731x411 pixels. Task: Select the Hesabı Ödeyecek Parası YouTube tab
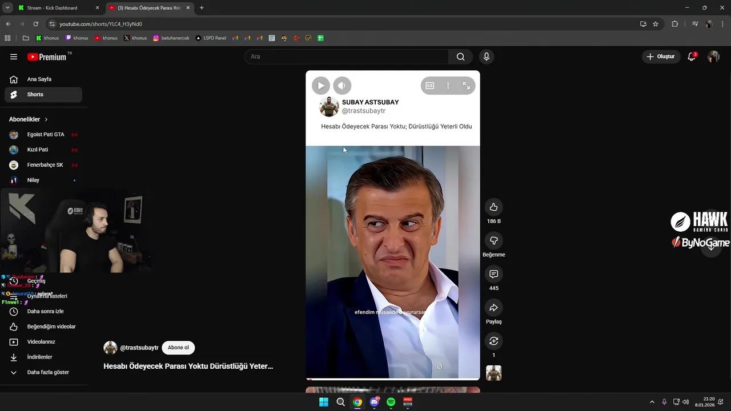(x=150, y=8)
